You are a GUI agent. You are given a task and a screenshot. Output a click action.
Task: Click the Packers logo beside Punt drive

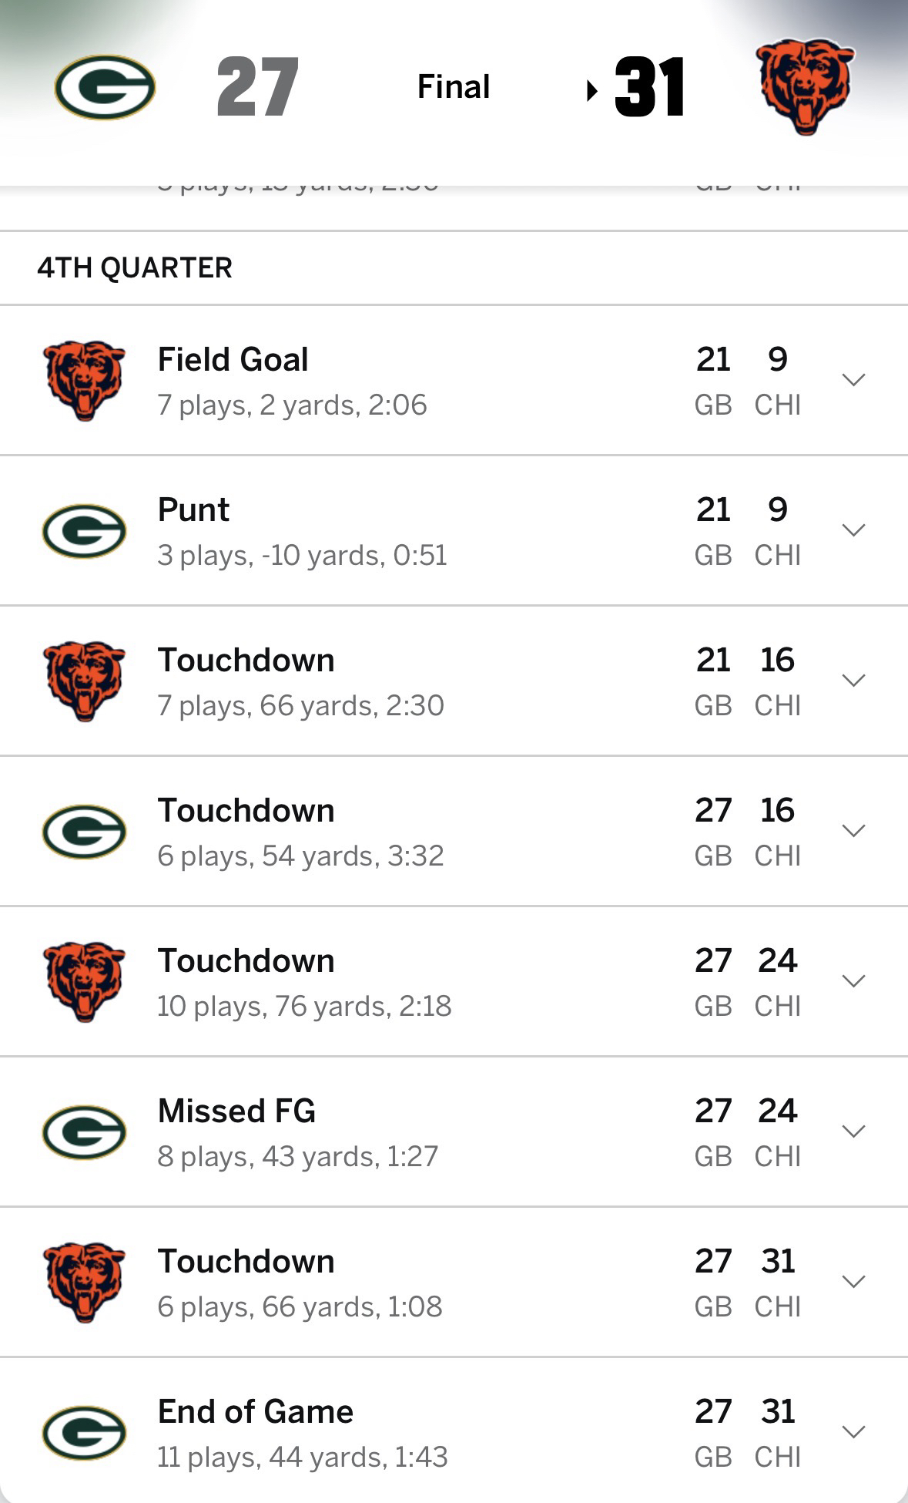pos(84,530)
